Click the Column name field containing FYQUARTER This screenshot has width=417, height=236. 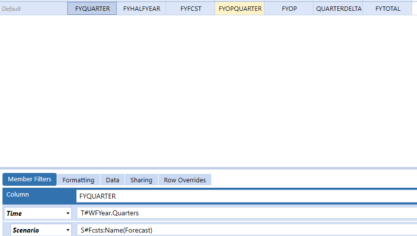coord(246,196)
